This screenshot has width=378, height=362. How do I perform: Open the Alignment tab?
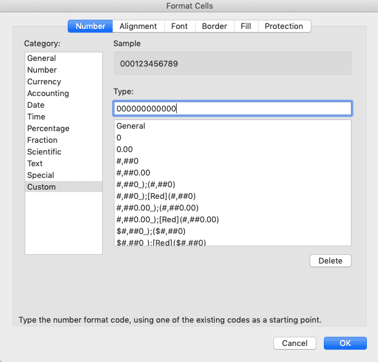coord(139,26)
